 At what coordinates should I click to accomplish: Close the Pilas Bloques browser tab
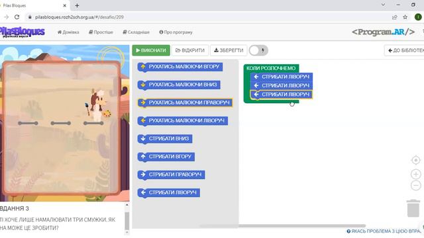(65, 5)
